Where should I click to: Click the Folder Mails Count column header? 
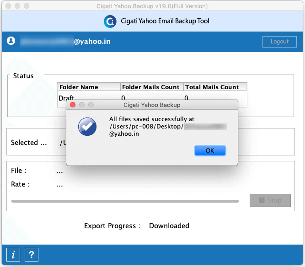point(152,87)
